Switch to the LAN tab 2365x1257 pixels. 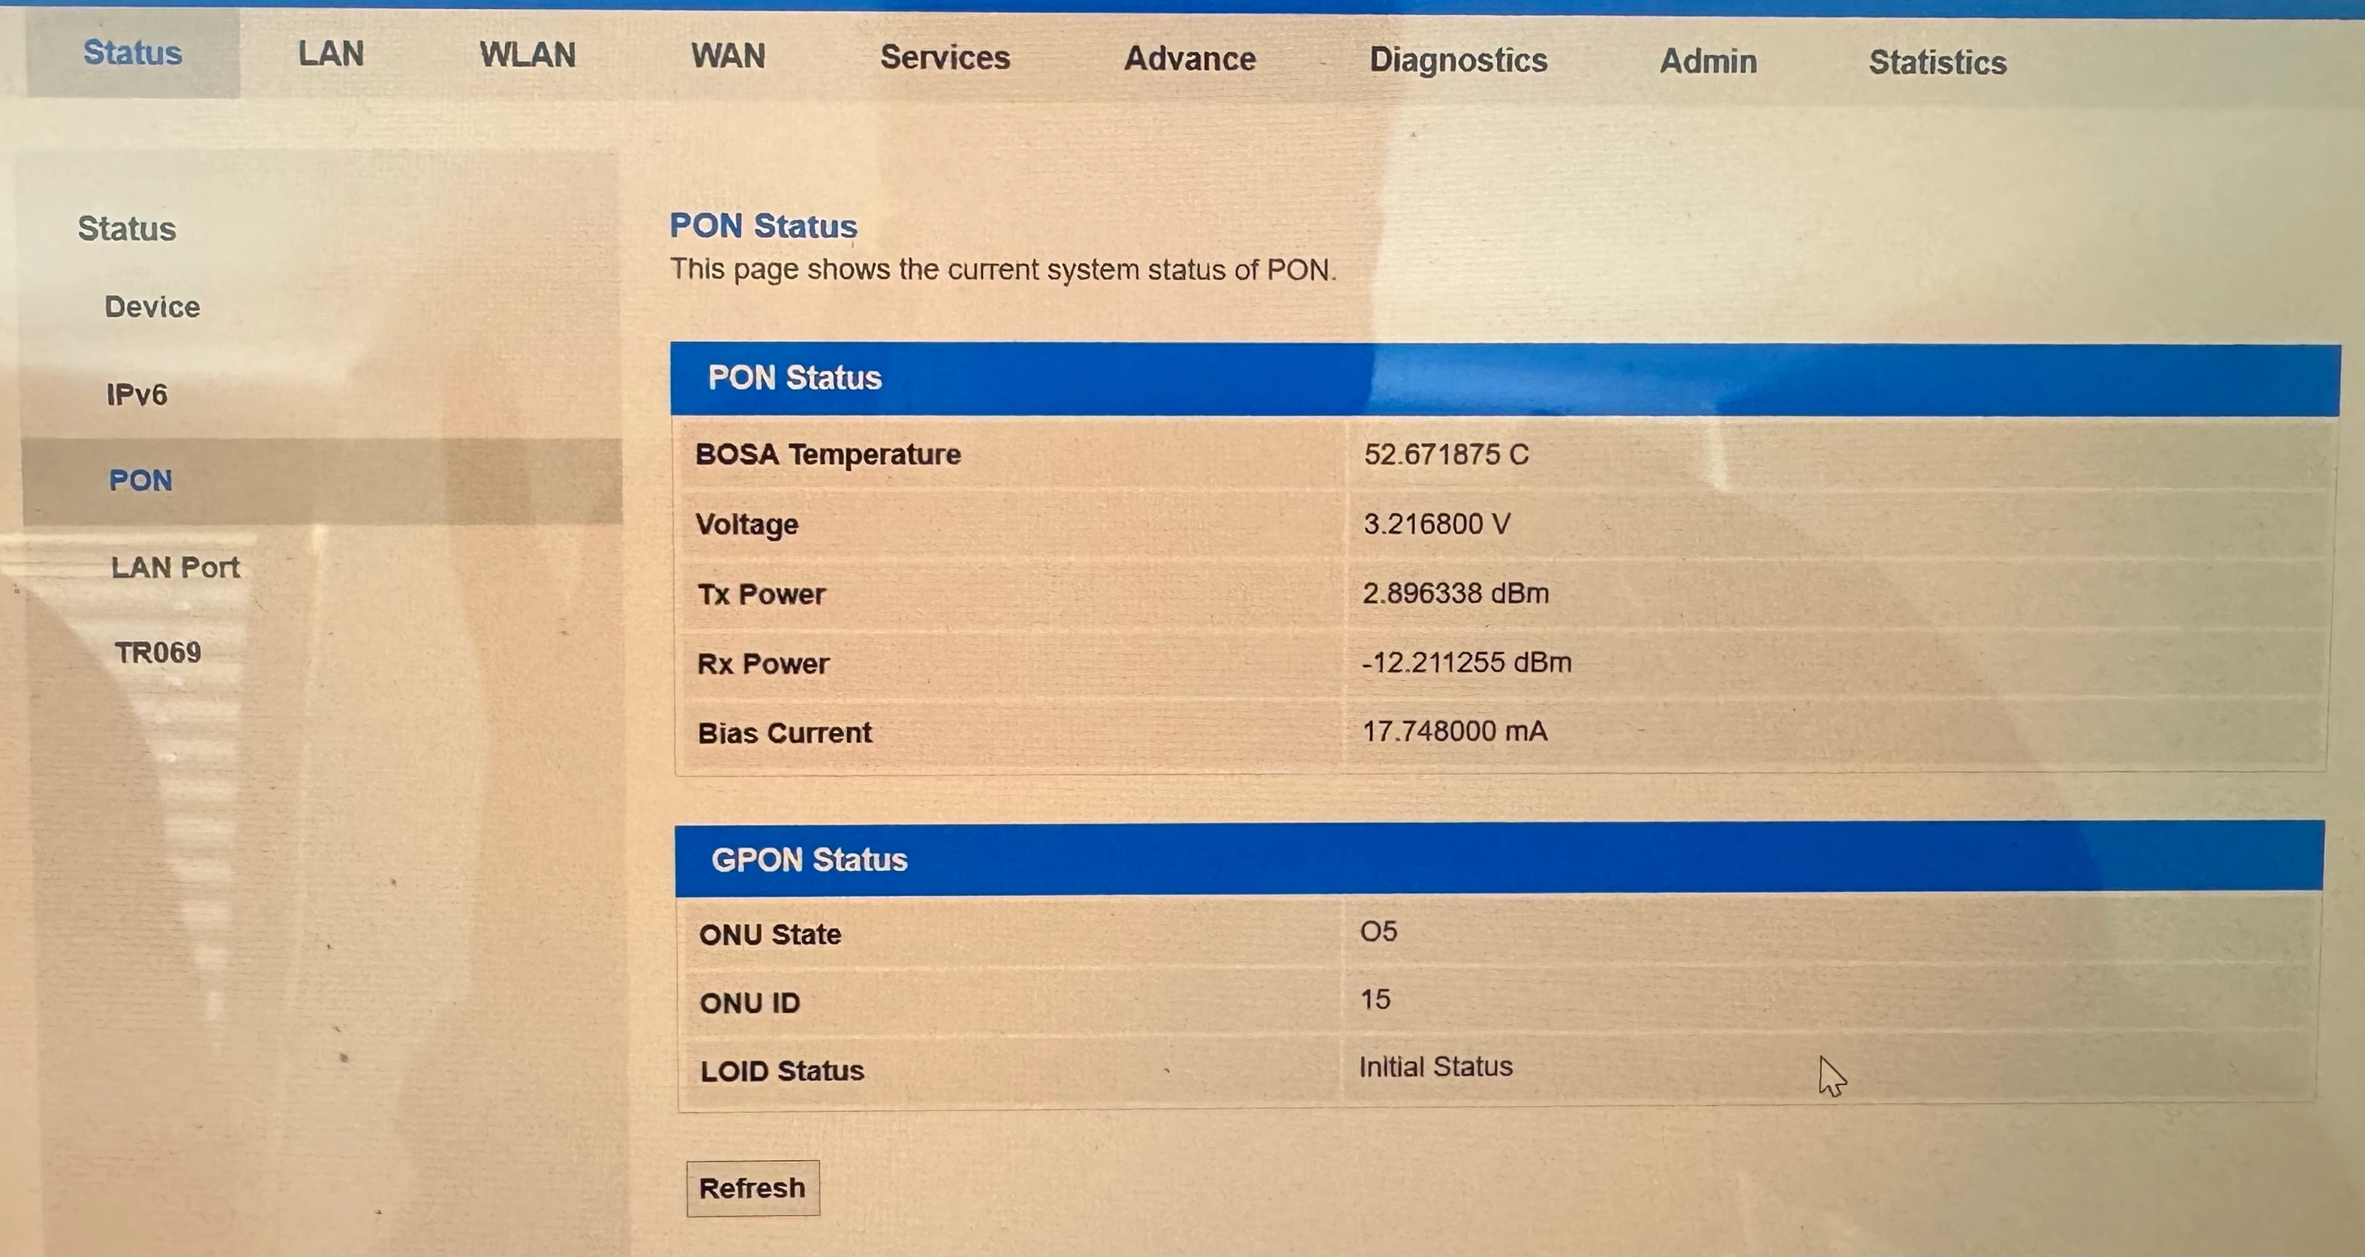pos(331,54)
